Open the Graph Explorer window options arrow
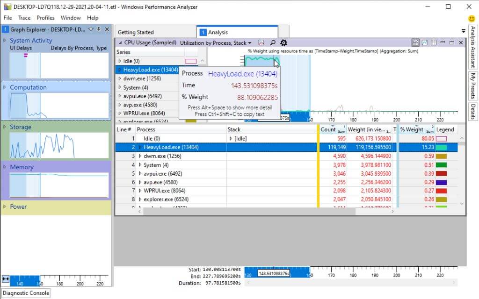 tap(91, 29)
